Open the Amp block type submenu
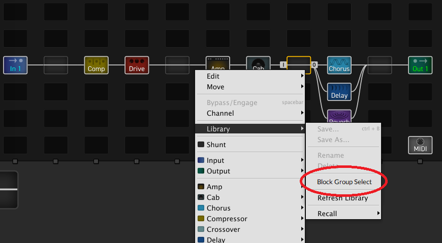 [x=250, y=187]
